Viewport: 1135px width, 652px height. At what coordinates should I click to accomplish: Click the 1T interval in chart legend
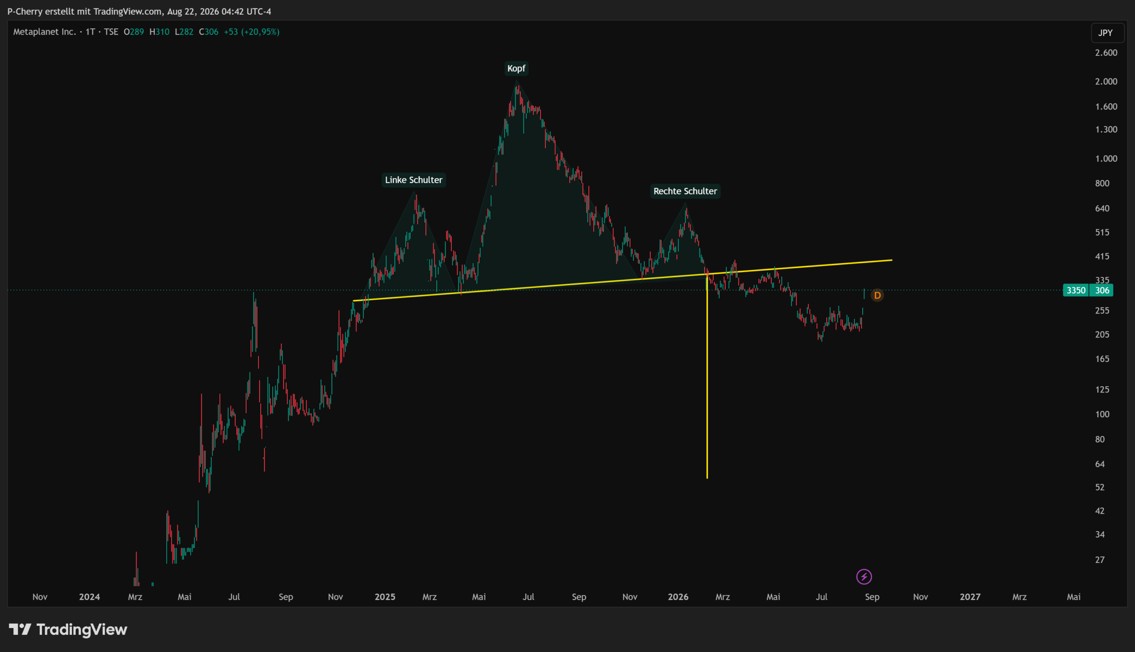(90, 32)
